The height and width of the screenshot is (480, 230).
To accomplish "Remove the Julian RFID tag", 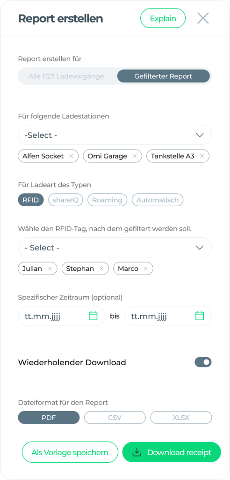I will (x=50, y=269).
